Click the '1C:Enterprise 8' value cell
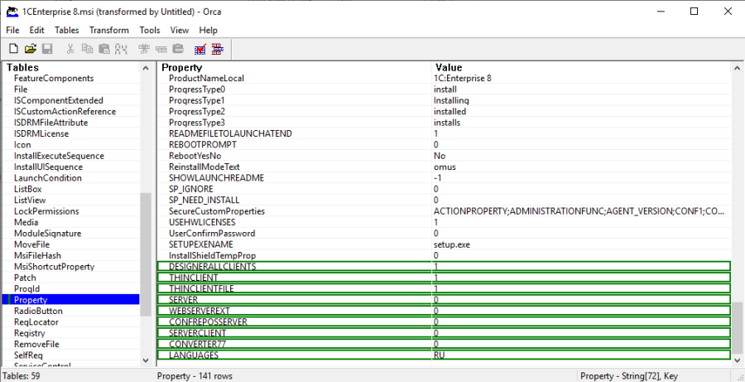 click(x=462, y=78)
